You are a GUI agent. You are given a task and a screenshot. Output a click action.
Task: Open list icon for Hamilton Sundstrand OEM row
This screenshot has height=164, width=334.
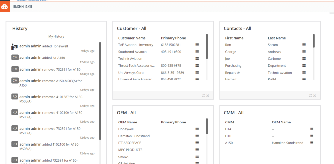197,136
